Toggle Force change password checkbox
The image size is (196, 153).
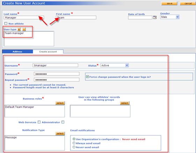click(87, 77)
